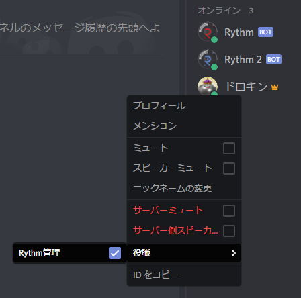The width and height of the screenshot is (301, 298).
Task: Click the BOT badge next to Rythm
Action: pyautogui.click(x=265, y=32)
